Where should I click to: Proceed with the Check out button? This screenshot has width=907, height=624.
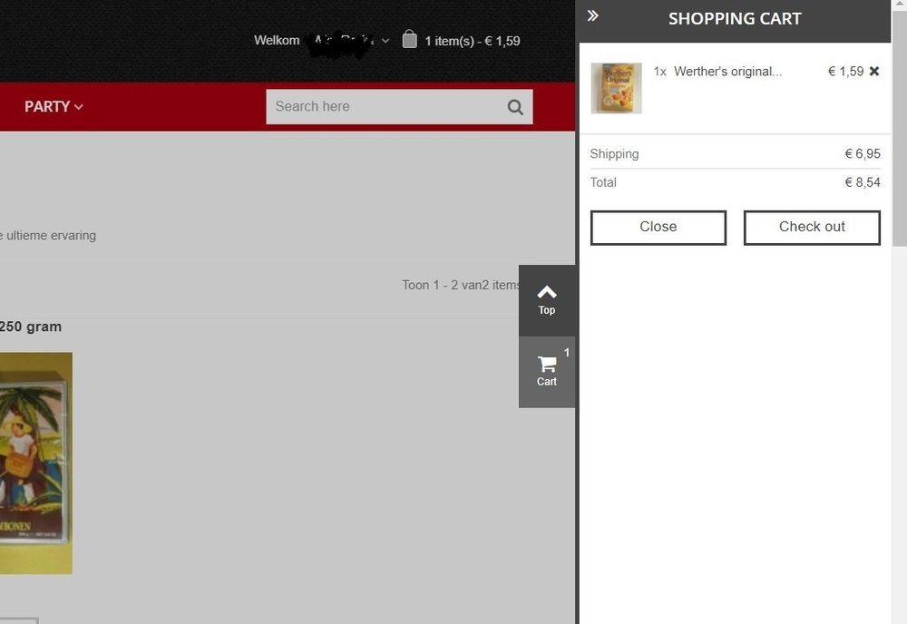pos(812,228)
